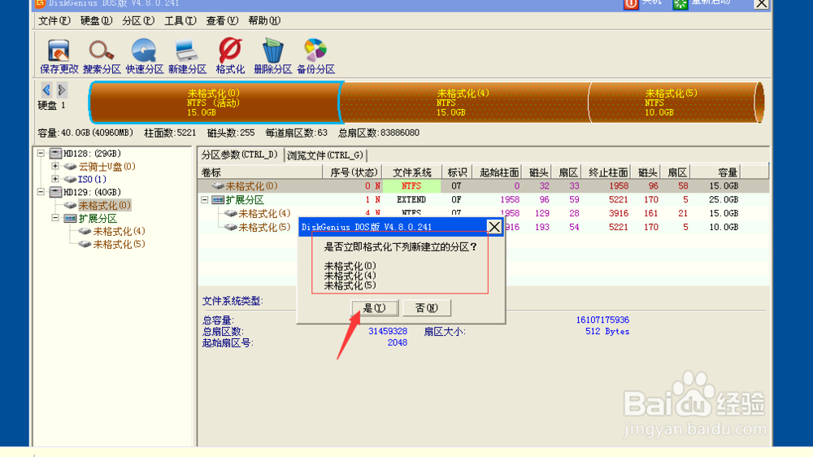Screen dimensions: 813x457
Task: Select the 未格式化(4) partition bar segment
Action: click(x=463, y=102)
